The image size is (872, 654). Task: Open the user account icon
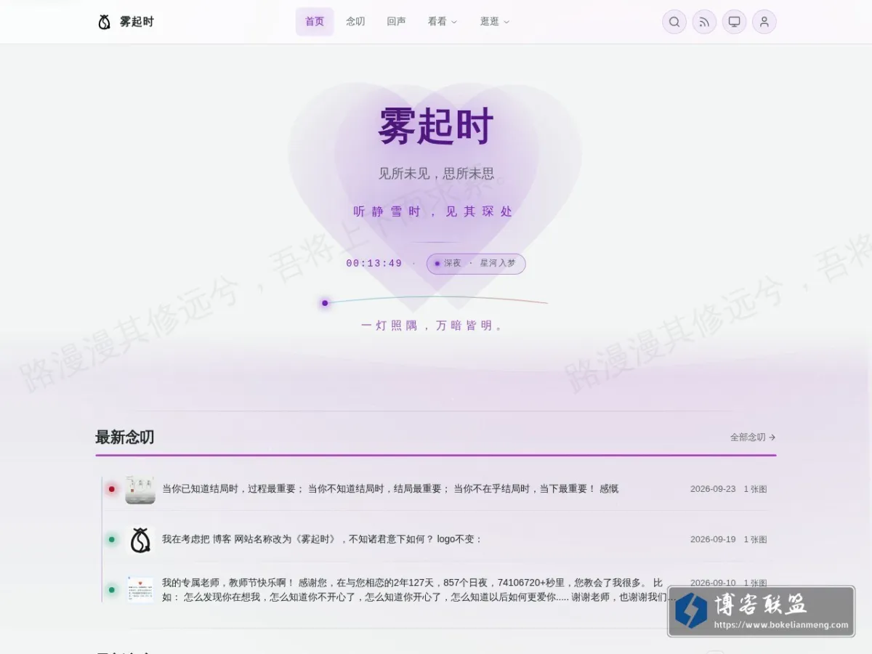click(x=764, y=22)
